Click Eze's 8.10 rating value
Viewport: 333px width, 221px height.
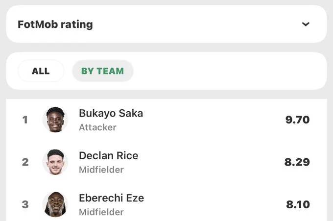tap(298, 204)
